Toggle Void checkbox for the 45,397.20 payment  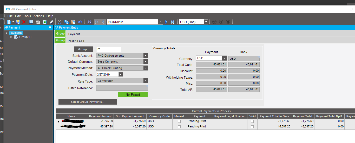coord(252,127)
